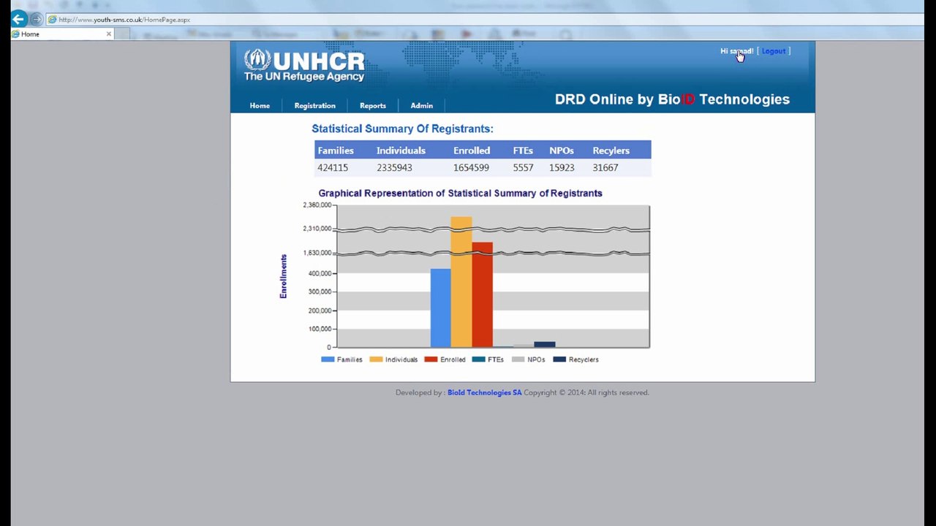Select the individuals value 2335943
936x526 pixels.
click(x=394, y=167)
